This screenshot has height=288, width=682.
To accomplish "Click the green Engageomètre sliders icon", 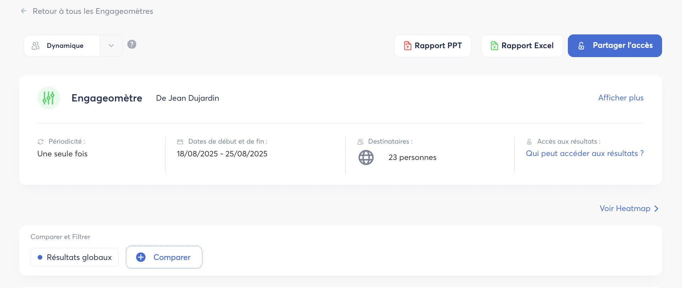I will [49, 98].
